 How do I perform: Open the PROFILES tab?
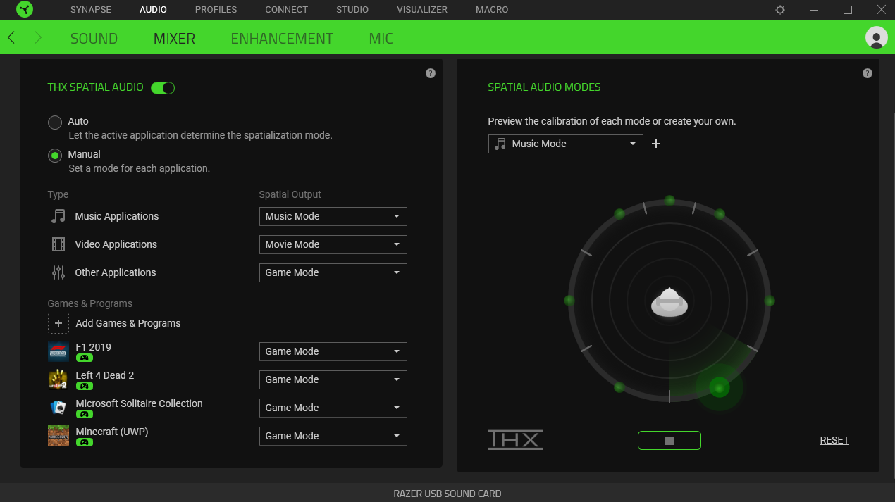216,10
